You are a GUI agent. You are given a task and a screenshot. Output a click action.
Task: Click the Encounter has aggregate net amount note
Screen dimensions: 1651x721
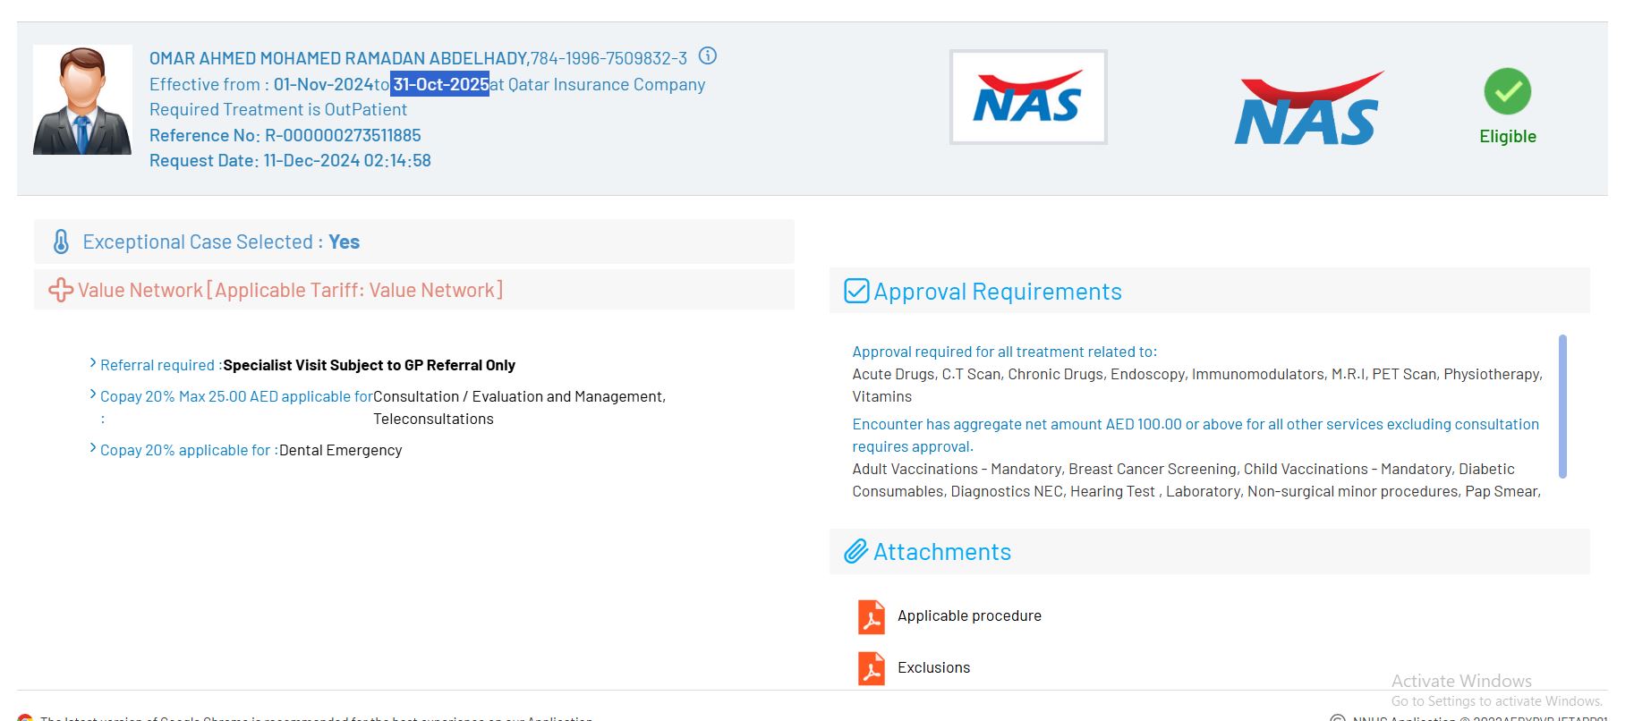click(x=1196, y=435)
